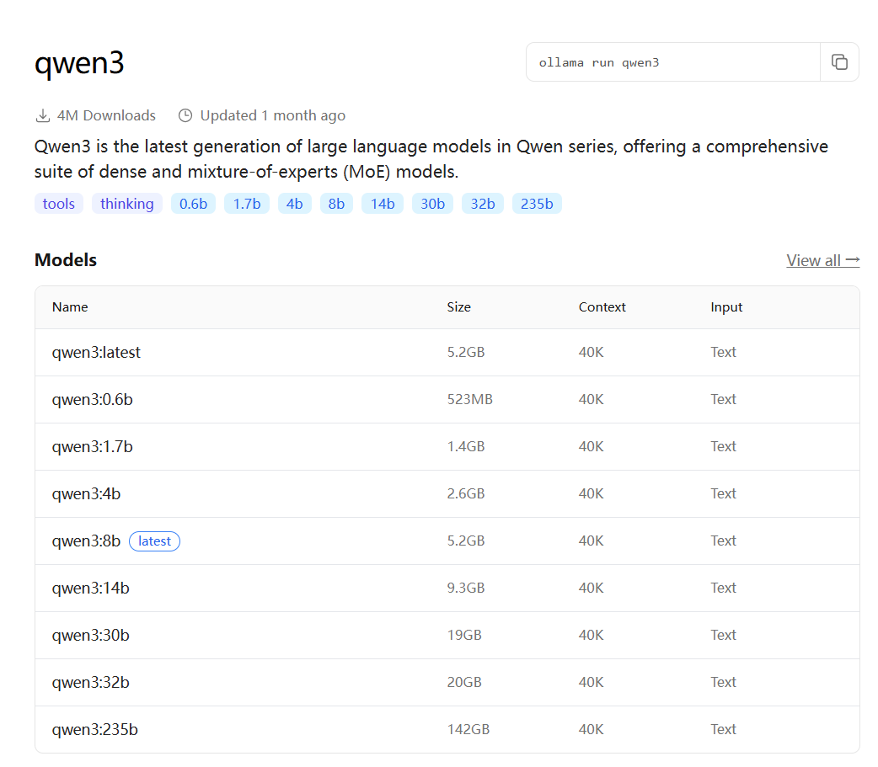878x767 pixels.
Task: Click the Name column header
Action: tap(70, 307)
